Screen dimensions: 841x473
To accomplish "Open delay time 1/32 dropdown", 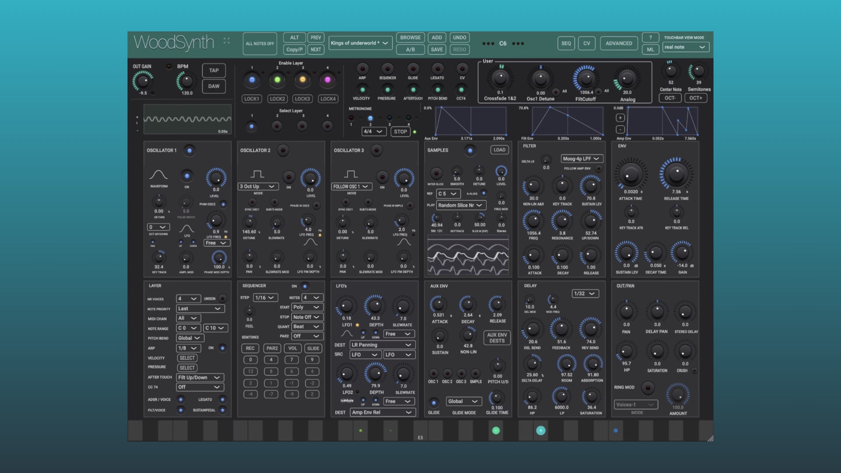I will point(586,293).
